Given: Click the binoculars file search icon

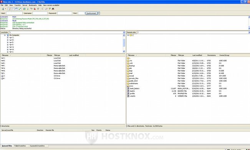Looking at the screenshot, I should [x=53, y=9].
